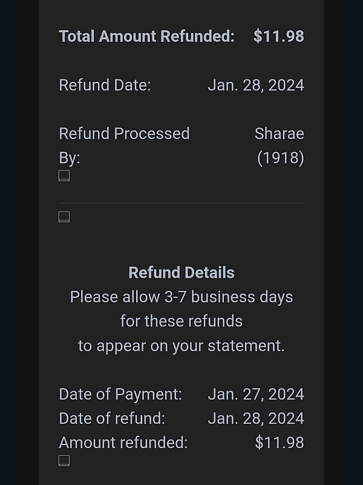This screenshot has height=485, width=363.
Task: Select the "Refund Processed" label text
Action: pos(124,133)
